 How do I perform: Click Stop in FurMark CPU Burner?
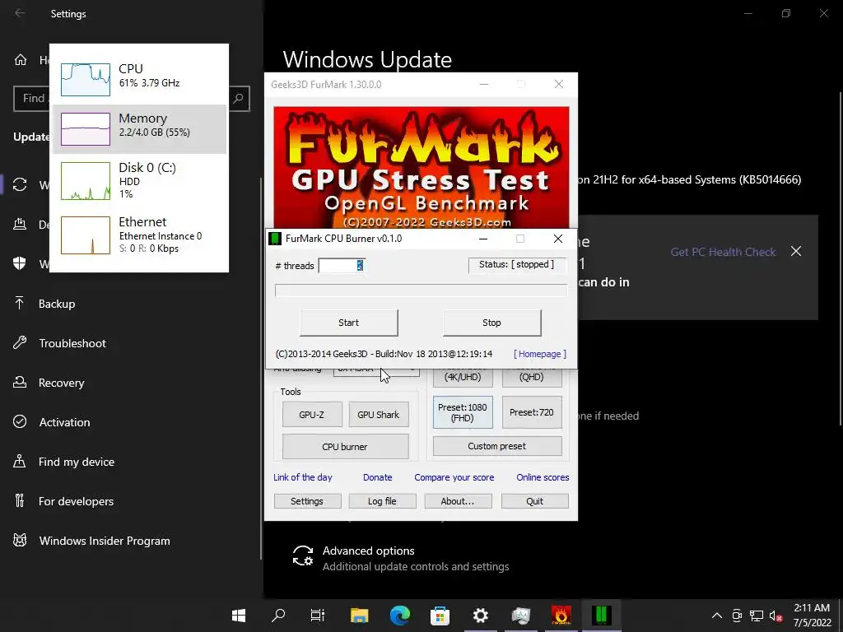point(491,323)
